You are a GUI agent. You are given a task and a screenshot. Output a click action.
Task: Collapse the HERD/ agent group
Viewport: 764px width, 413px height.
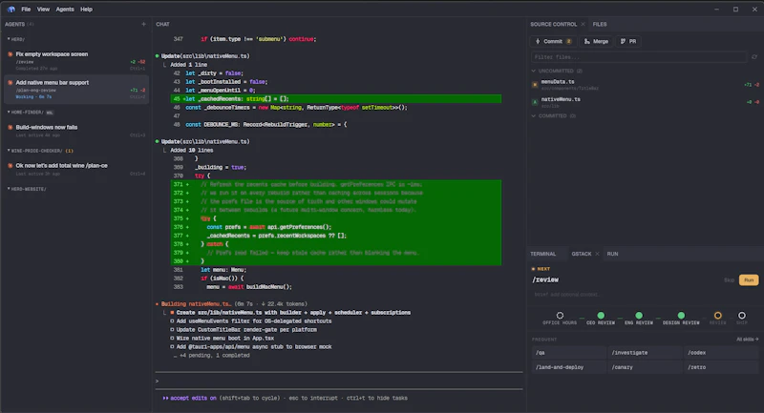tap(9, 39)
